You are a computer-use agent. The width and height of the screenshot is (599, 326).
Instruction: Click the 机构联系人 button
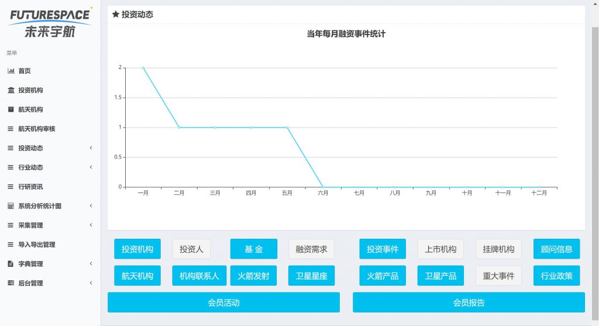point(199,276)
